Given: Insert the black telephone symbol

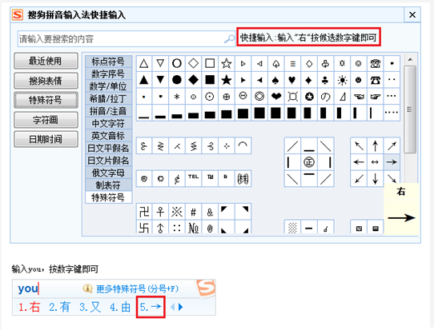Looking at the screenshot, I should 375,80.
